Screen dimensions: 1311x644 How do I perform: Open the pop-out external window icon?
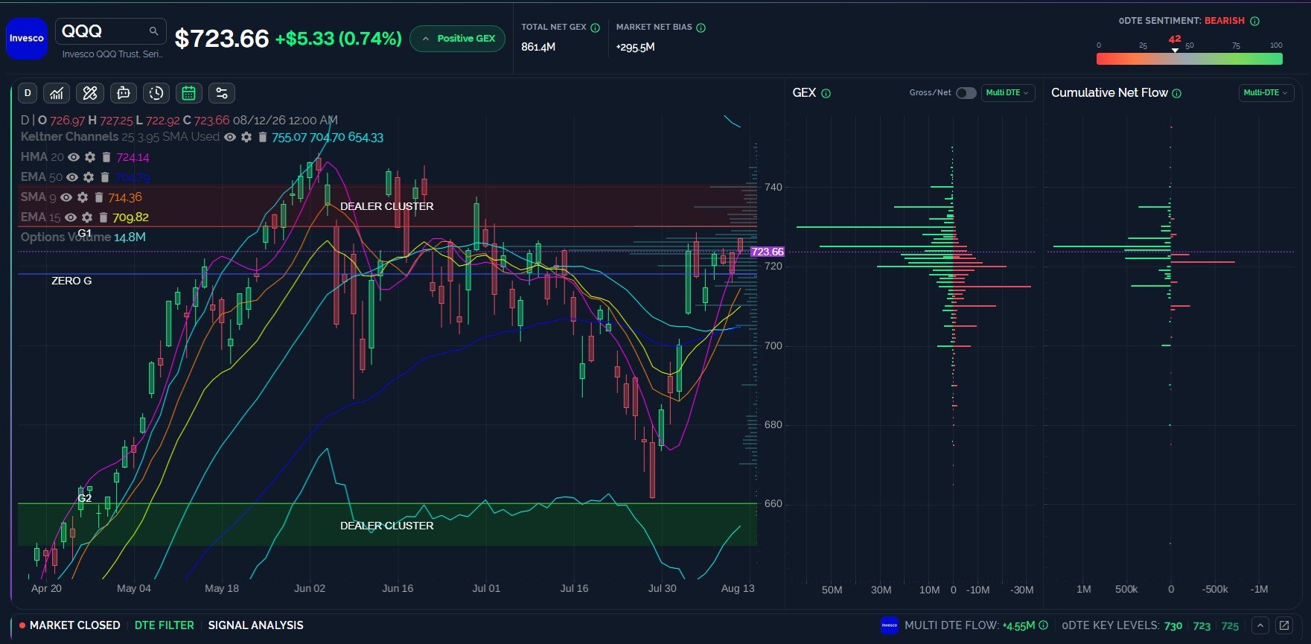coord(1284,625)
